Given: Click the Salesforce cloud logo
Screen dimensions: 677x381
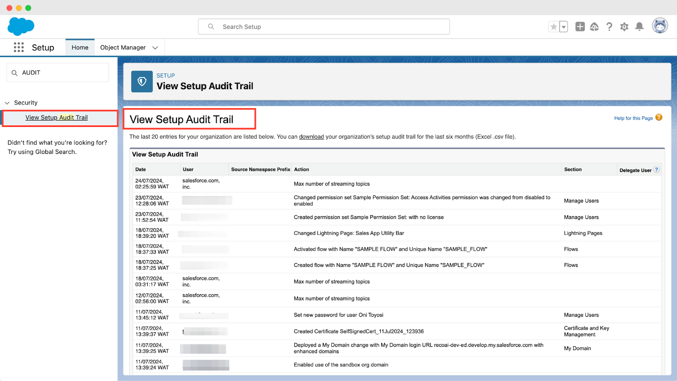Looking at the screenshot, I should pos(21,27).
